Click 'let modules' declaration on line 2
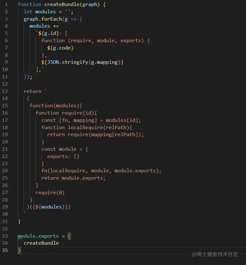This screenshot has width=246, height=265. (x=40, y=12)
